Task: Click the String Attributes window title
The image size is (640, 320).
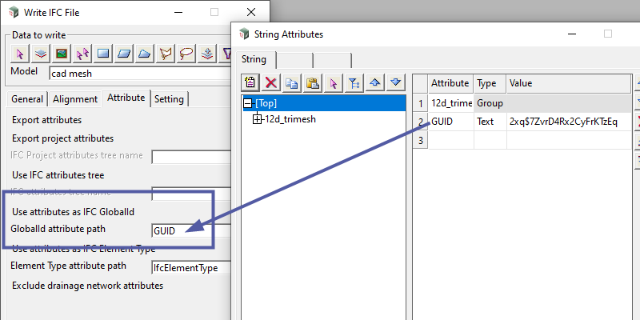Action: [x=289, y=34]
